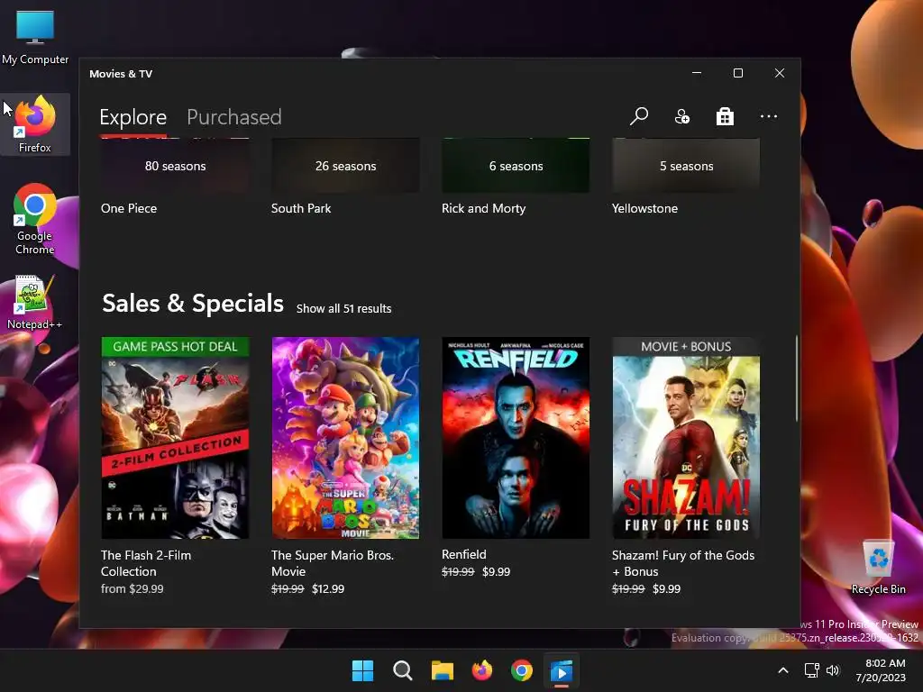Click the Rick and Morty title text
This screenshot has width=923, height=692.
(x=483, y=208)
